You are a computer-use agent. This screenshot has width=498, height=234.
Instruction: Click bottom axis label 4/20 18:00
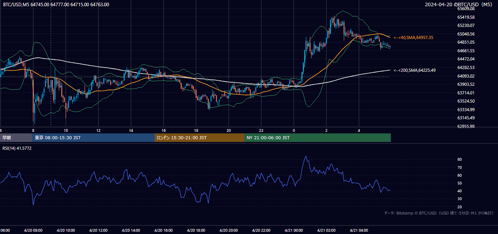pos(196,230)
